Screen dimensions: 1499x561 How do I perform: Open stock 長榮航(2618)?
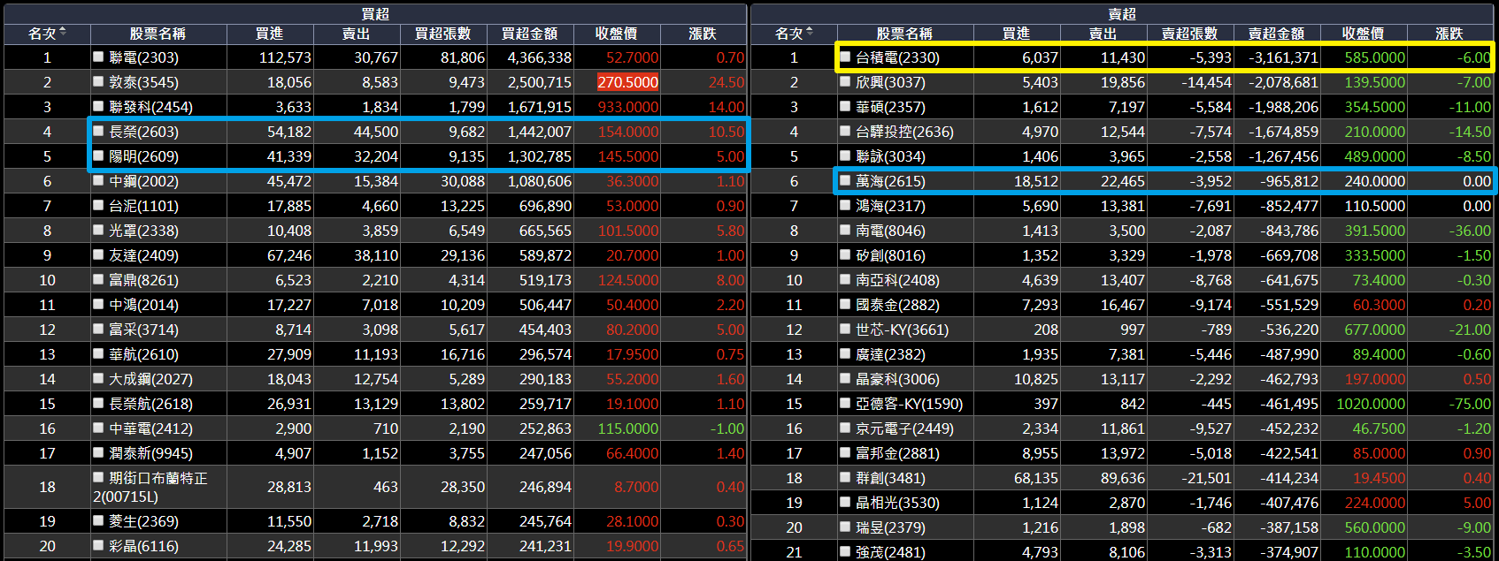point(150,404)
